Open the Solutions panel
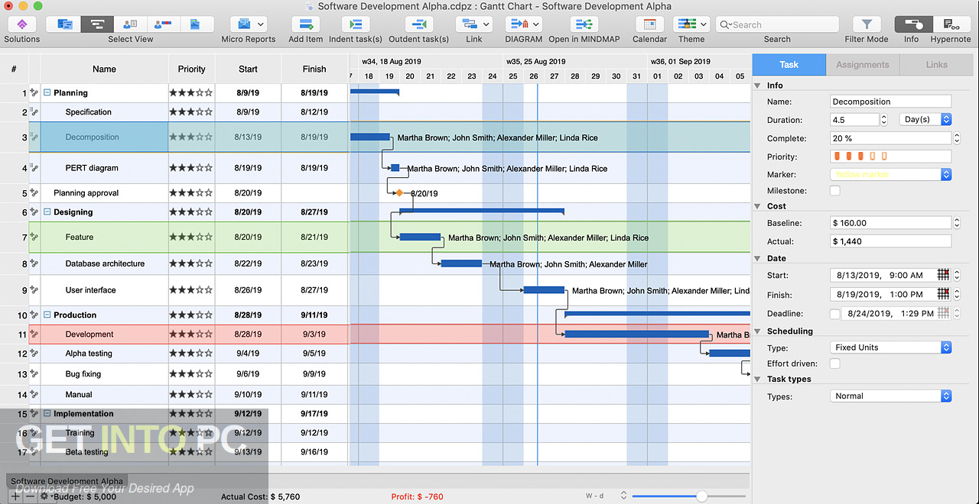Image resolution: width=979 pixels, height=504 pixels. click(21, 24)
